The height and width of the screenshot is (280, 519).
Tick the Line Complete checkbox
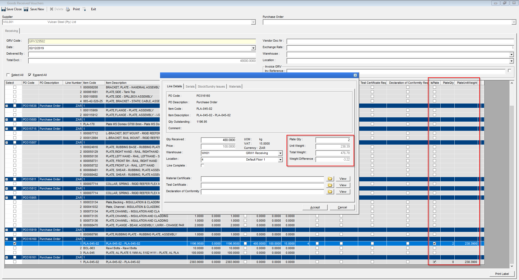tap(202, 165)
